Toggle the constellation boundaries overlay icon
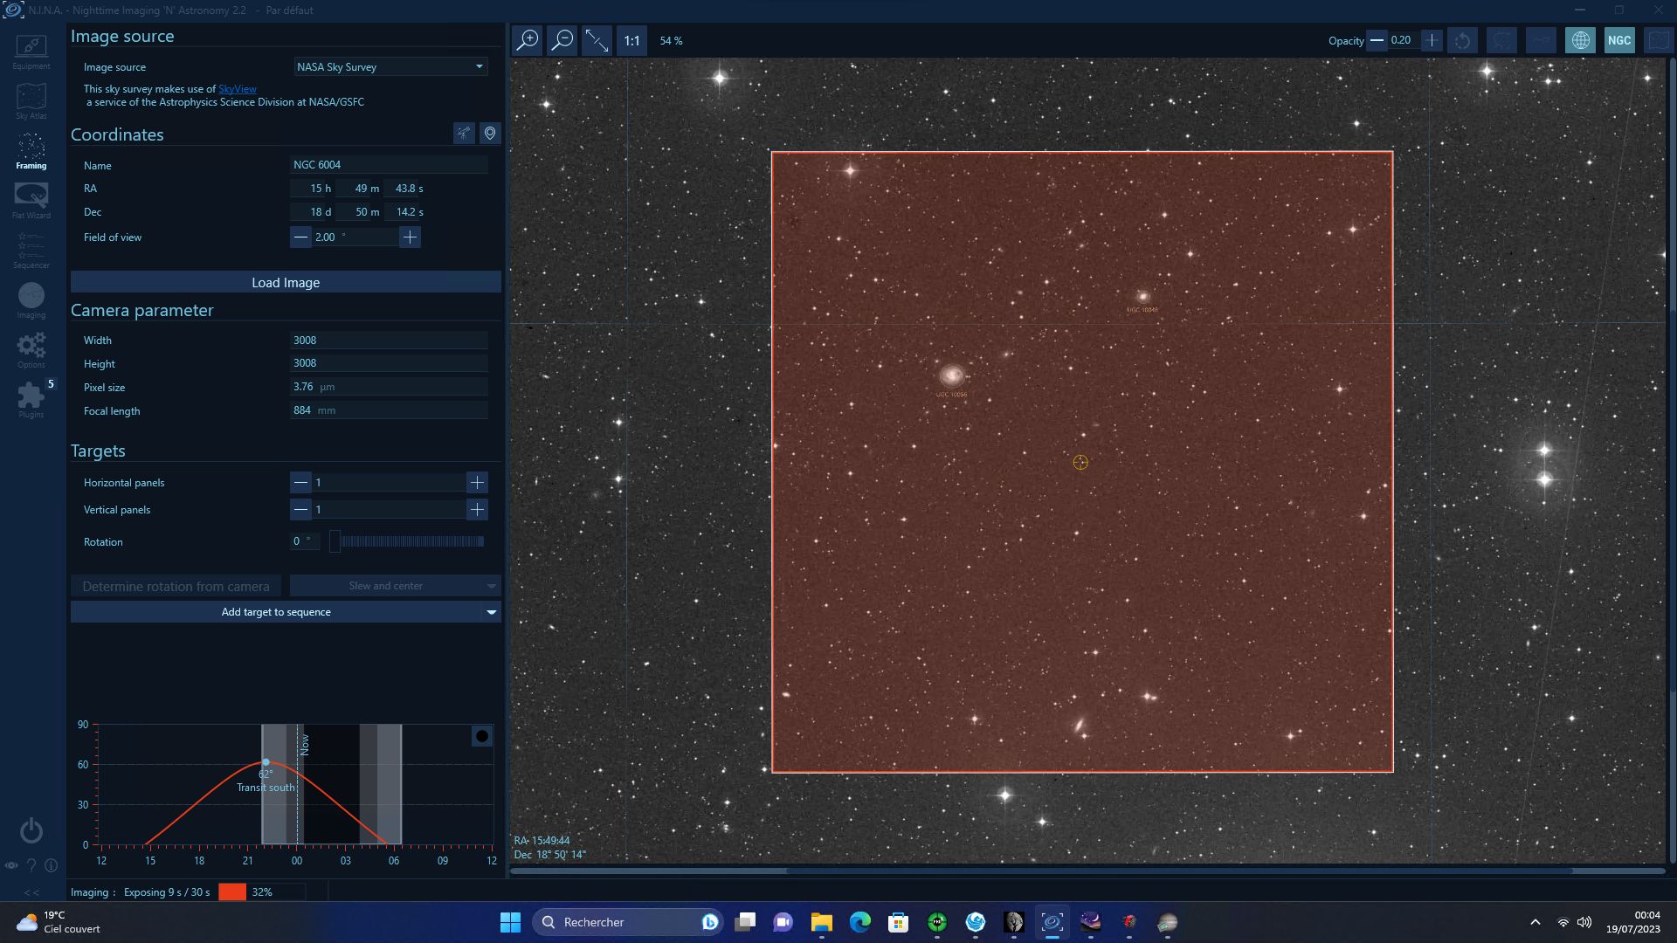 point(1502,40)
